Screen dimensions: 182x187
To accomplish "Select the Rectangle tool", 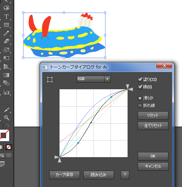I will click(6, 25).
